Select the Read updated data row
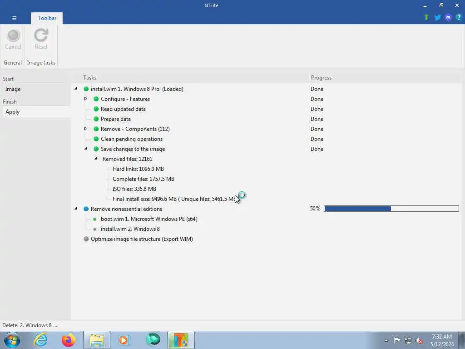 (123, 109)
